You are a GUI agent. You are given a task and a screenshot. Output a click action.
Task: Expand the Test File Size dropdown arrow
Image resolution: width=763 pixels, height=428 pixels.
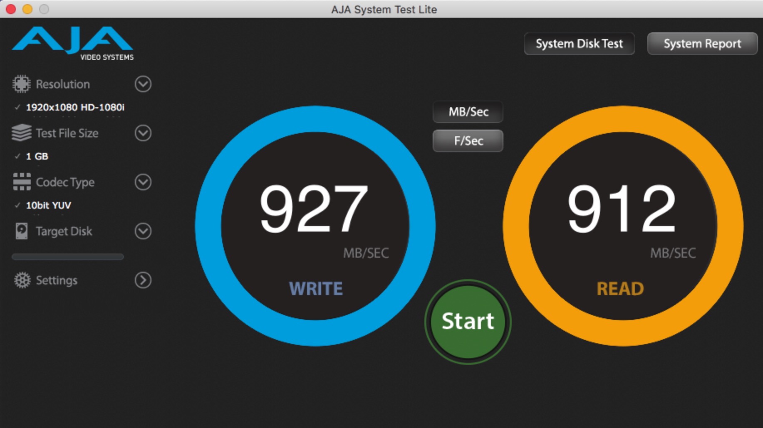tap(143, 133)
